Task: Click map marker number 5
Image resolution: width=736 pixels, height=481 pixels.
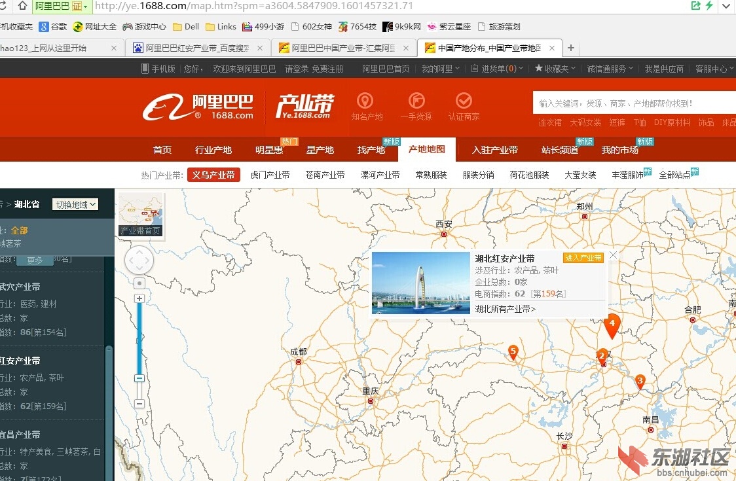Action: [513, 353]
